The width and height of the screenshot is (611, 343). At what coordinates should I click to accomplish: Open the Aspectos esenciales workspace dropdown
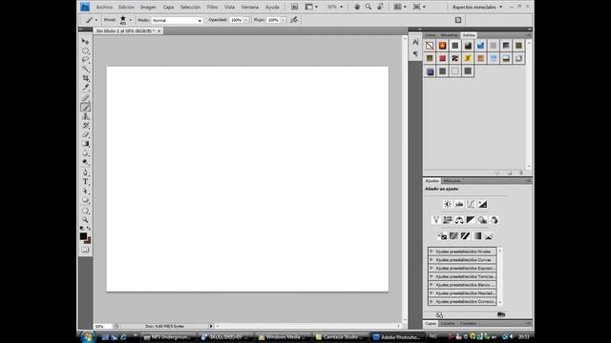[477, 7]
